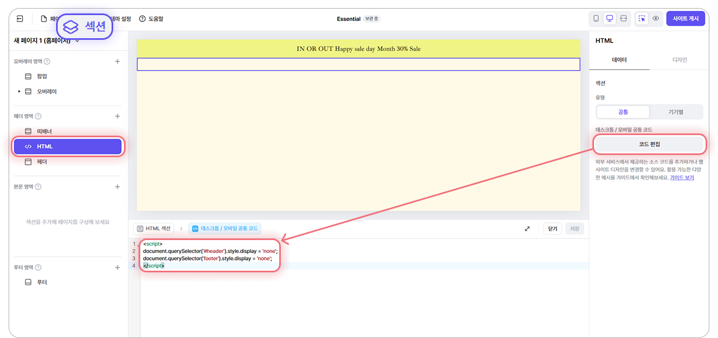The image size is (718, 338).
Task: Select the outlined HTML block in preview
Action: 358,64
